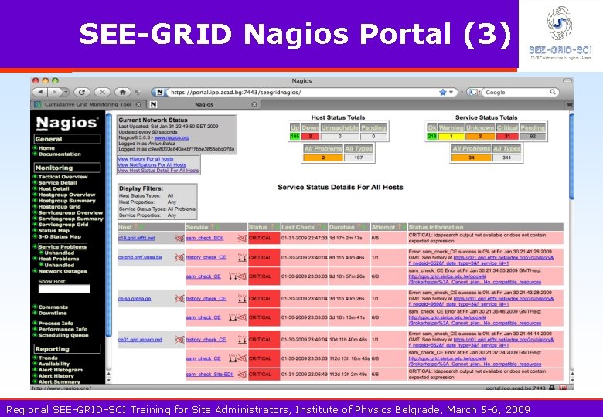
Task: Click the Show Host input field
Action: coord(64,289)
